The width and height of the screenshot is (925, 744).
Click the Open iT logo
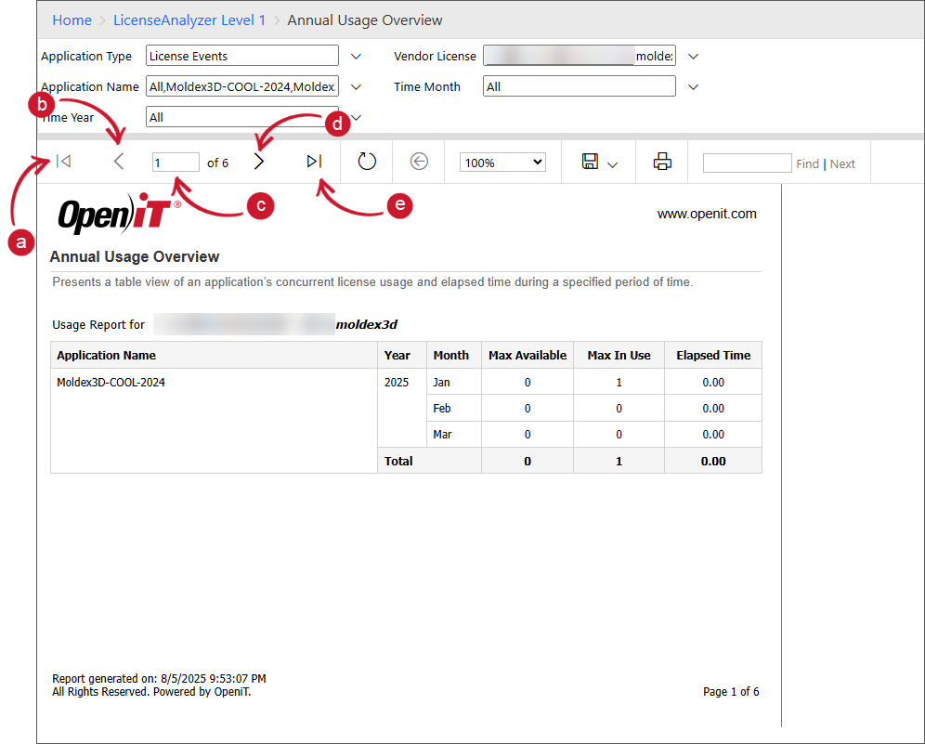pos(119,213)
